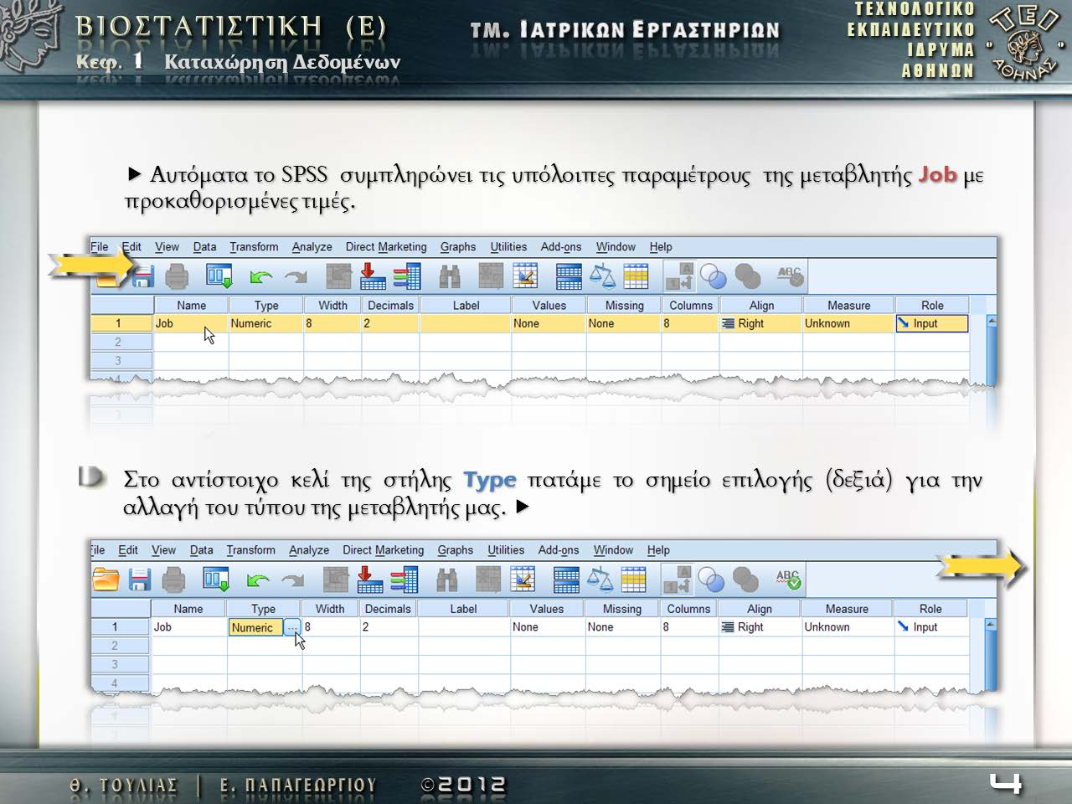Open View menu in lower SPSS window

click(x=163, y=549)
